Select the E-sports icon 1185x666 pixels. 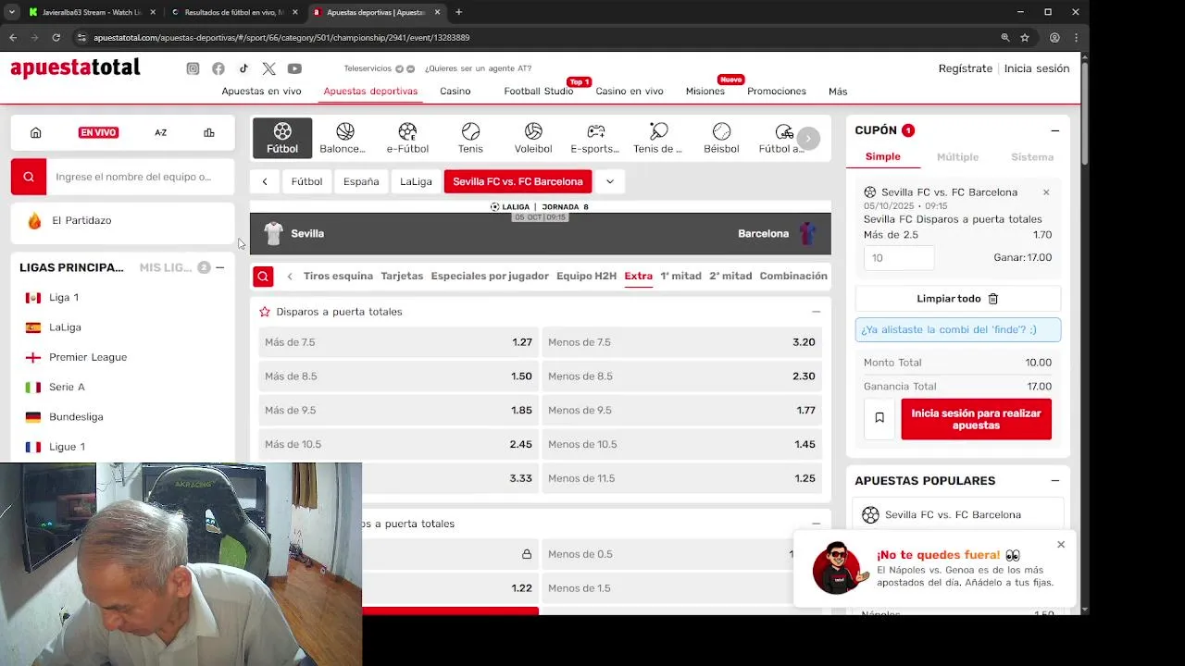pos(595,138)
